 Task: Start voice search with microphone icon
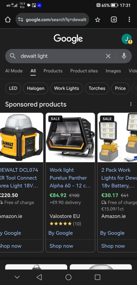[x=124, y=56]
